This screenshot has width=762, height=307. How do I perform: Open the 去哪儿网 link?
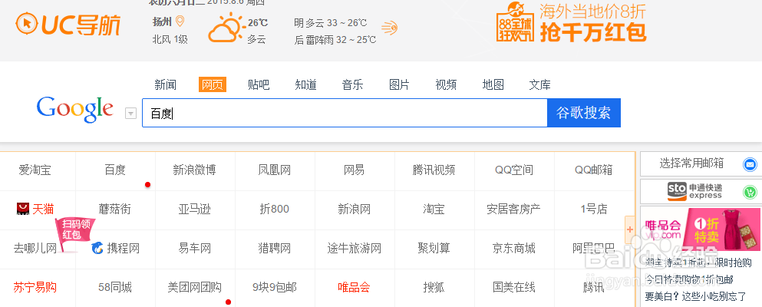pyautogui.click(x=35, y=249)
